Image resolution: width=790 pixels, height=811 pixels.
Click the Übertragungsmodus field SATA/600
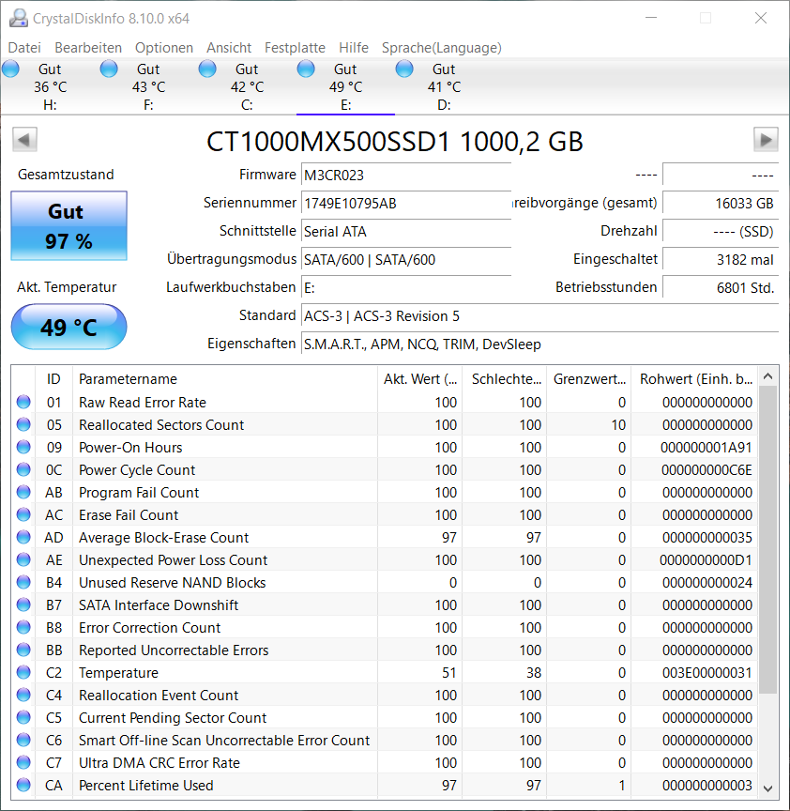(406, 260)
